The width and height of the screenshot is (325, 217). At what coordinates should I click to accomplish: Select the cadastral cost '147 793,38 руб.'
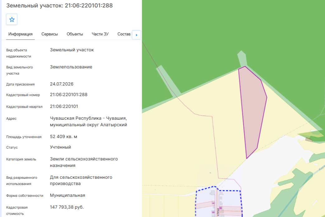(67, 207)
